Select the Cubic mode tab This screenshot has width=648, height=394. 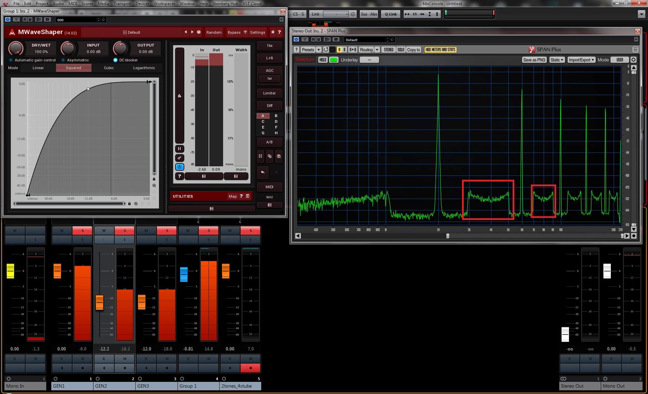[x=109, y=68]
